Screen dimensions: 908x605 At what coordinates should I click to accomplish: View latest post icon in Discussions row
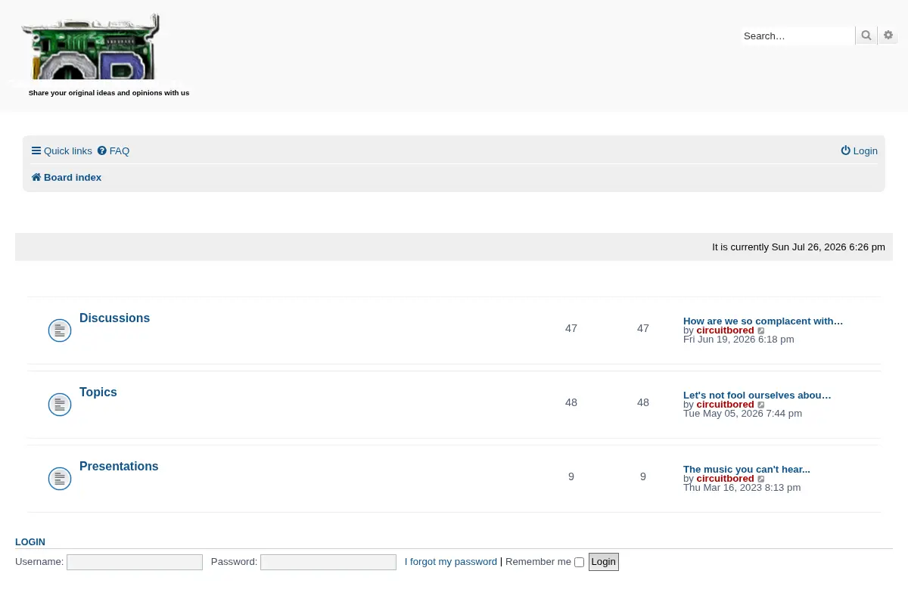point(761,330)
